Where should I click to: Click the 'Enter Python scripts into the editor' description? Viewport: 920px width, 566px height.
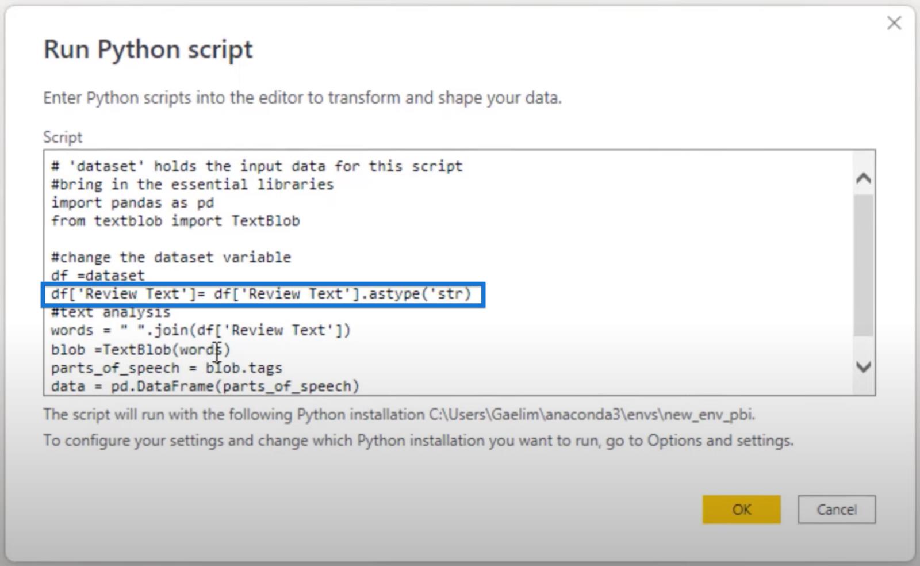point(302,98)
